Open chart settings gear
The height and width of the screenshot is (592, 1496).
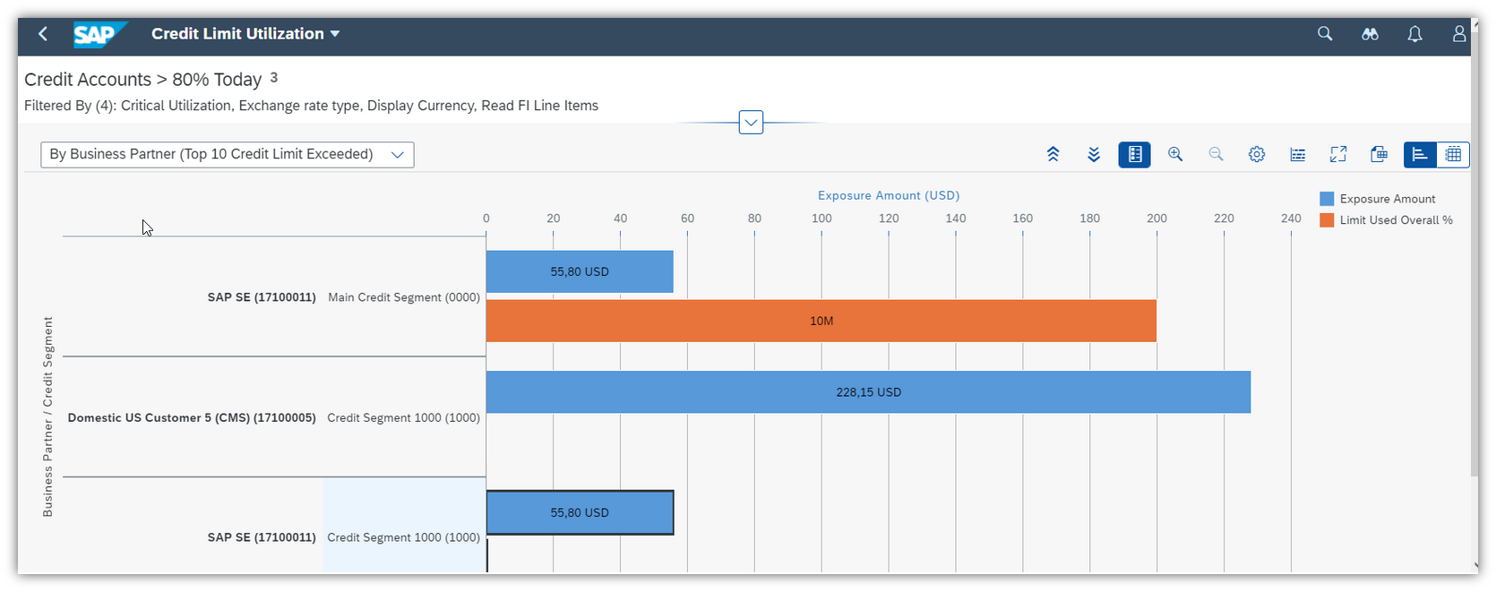1257,154
